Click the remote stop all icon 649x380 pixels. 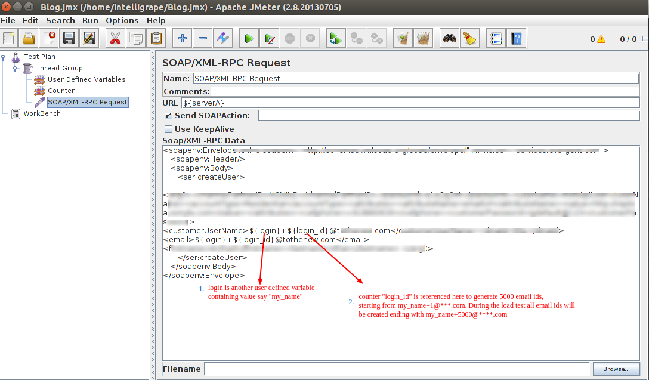356,39
